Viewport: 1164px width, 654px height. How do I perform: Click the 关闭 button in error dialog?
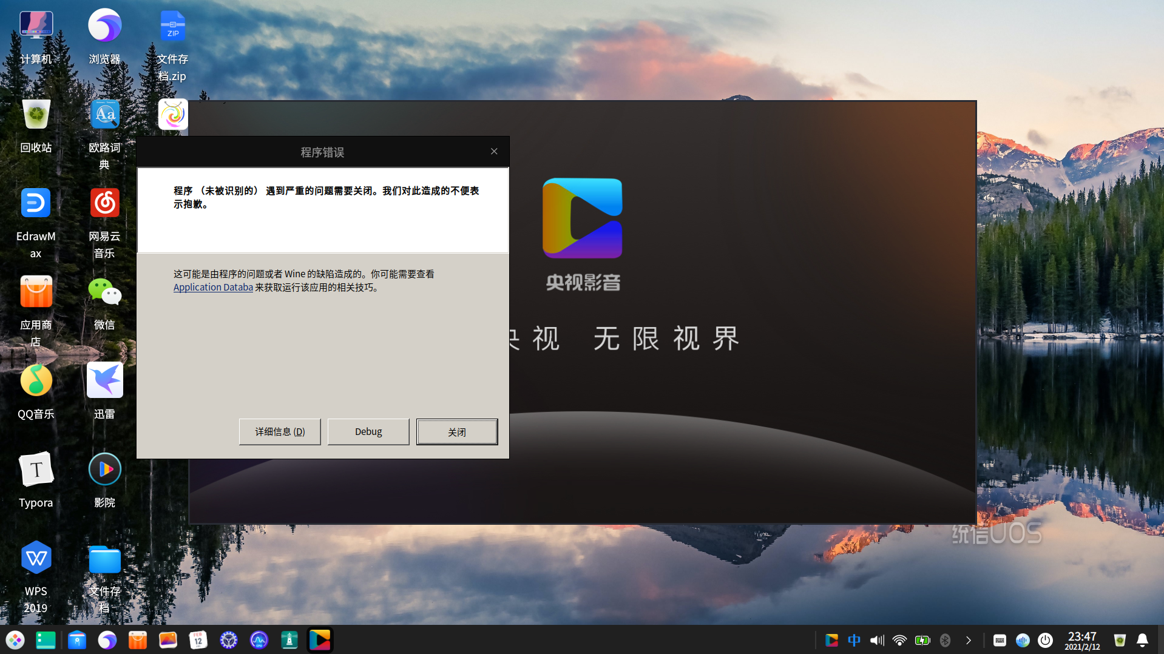pos(457,432)
